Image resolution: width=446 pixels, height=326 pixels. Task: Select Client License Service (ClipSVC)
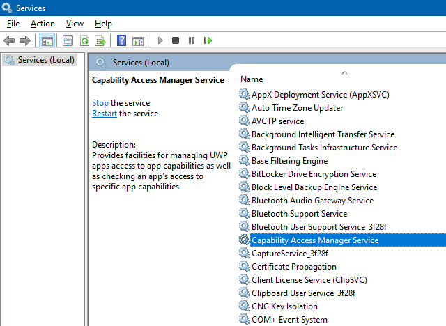click(309, 280)
